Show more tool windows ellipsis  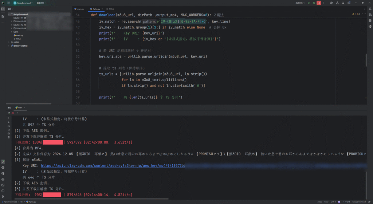[3, 22]
